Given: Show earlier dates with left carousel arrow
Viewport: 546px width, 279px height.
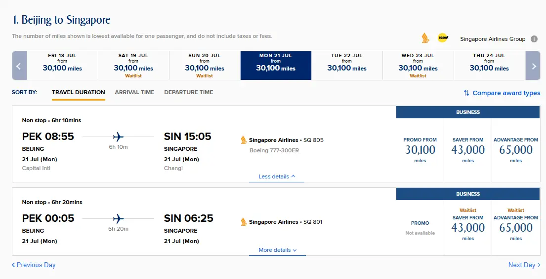Looking at the screenshot, I should [x=19, y=66].
